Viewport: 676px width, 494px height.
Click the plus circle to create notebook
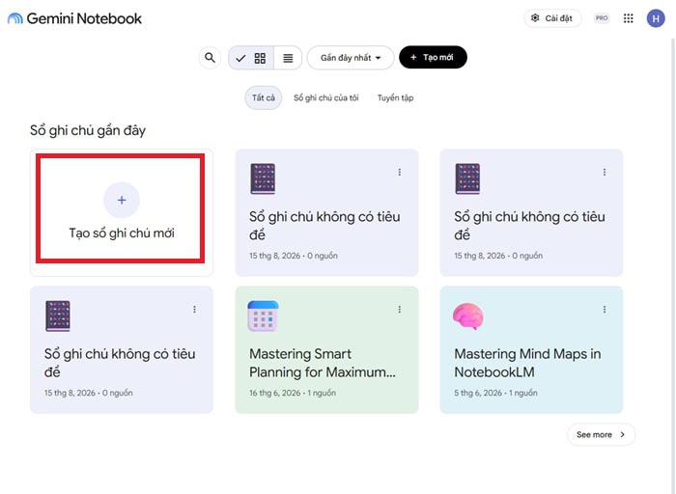pos(122,200)
